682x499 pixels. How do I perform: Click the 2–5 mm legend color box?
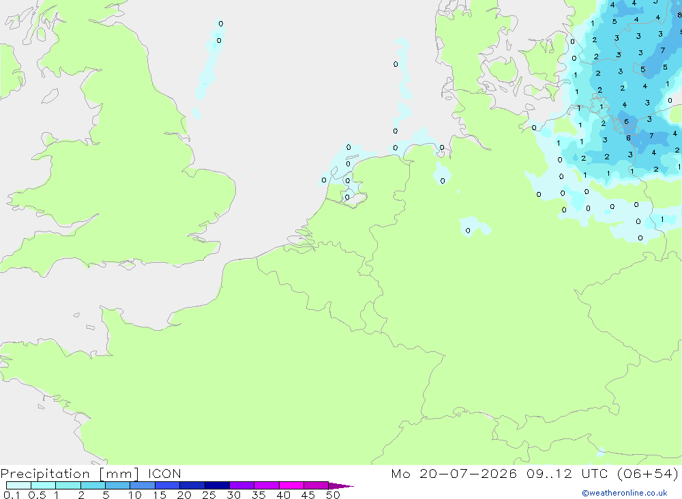coord(93,485)
